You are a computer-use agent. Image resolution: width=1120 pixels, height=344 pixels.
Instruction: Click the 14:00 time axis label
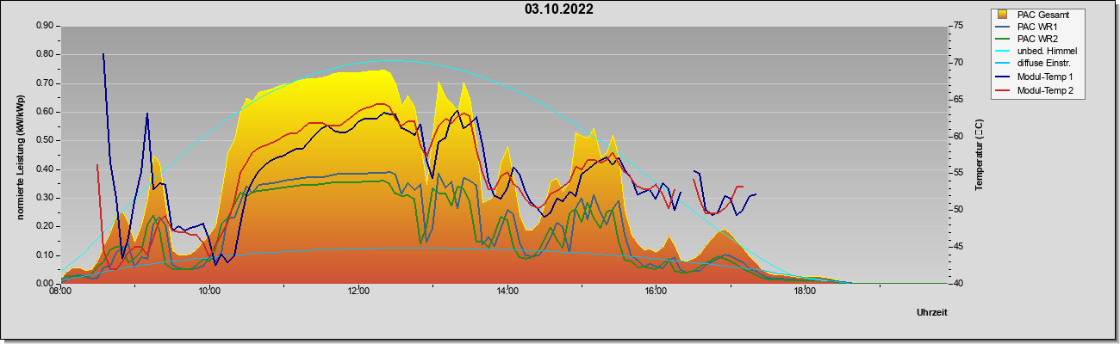507,292
